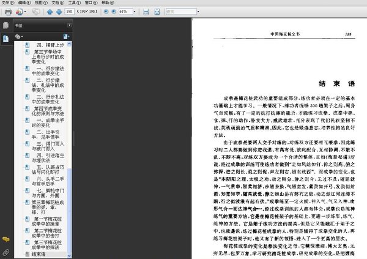Image resolution: width=367 pixels, height=259 pixels.
Task: Select bookmark 三、得门而入与破门而入
Action: tap(48, 146)
